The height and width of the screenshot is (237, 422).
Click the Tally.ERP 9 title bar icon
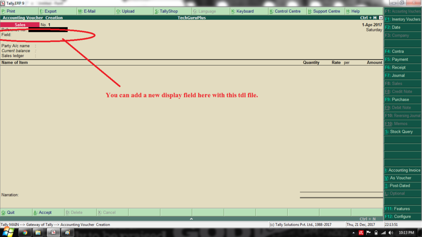tap(2, 3)
